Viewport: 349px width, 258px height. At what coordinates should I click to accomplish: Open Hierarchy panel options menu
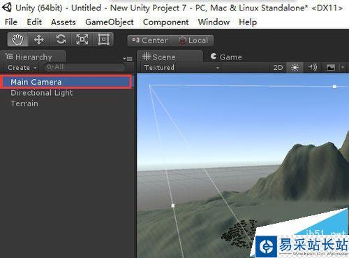pyautogui.click(x=128, y=58)
